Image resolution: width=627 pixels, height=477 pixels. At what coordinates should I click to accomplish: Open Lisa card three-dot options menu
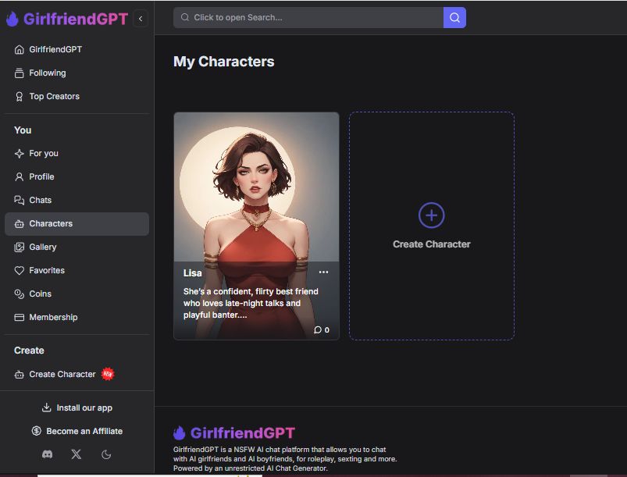(x=323, y=272)
